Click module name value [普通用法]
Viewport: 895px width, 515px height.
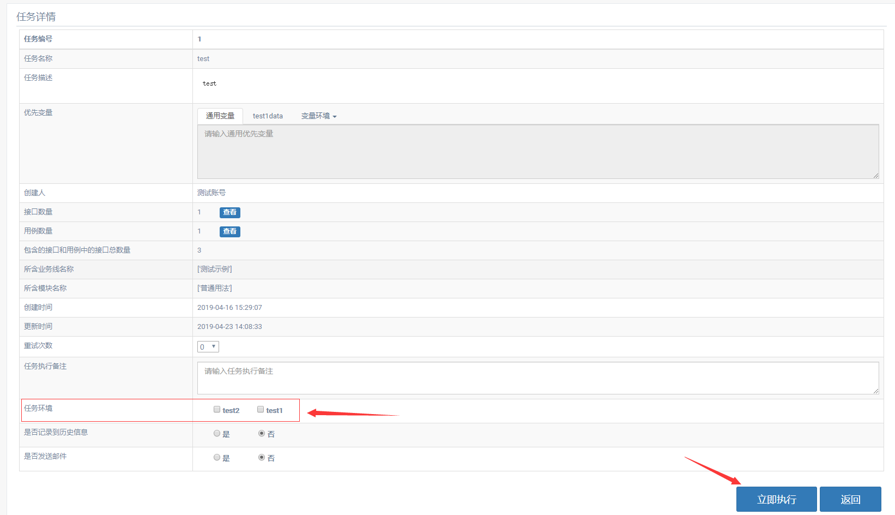(x=215, y=288)
